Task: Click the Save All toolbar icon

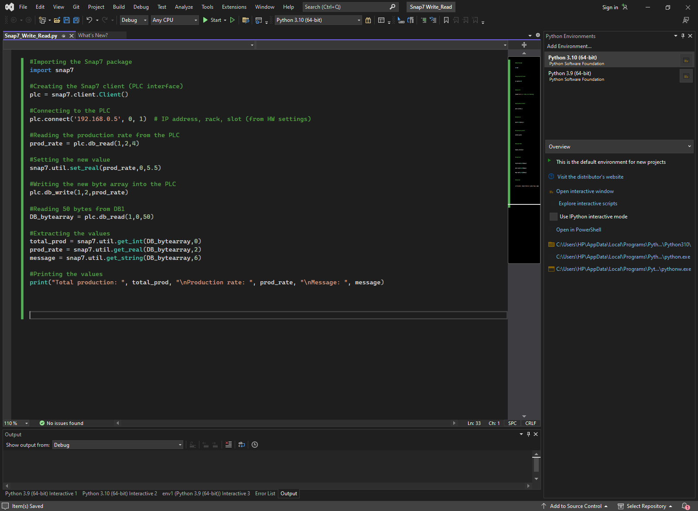Action: click(76, 20)
